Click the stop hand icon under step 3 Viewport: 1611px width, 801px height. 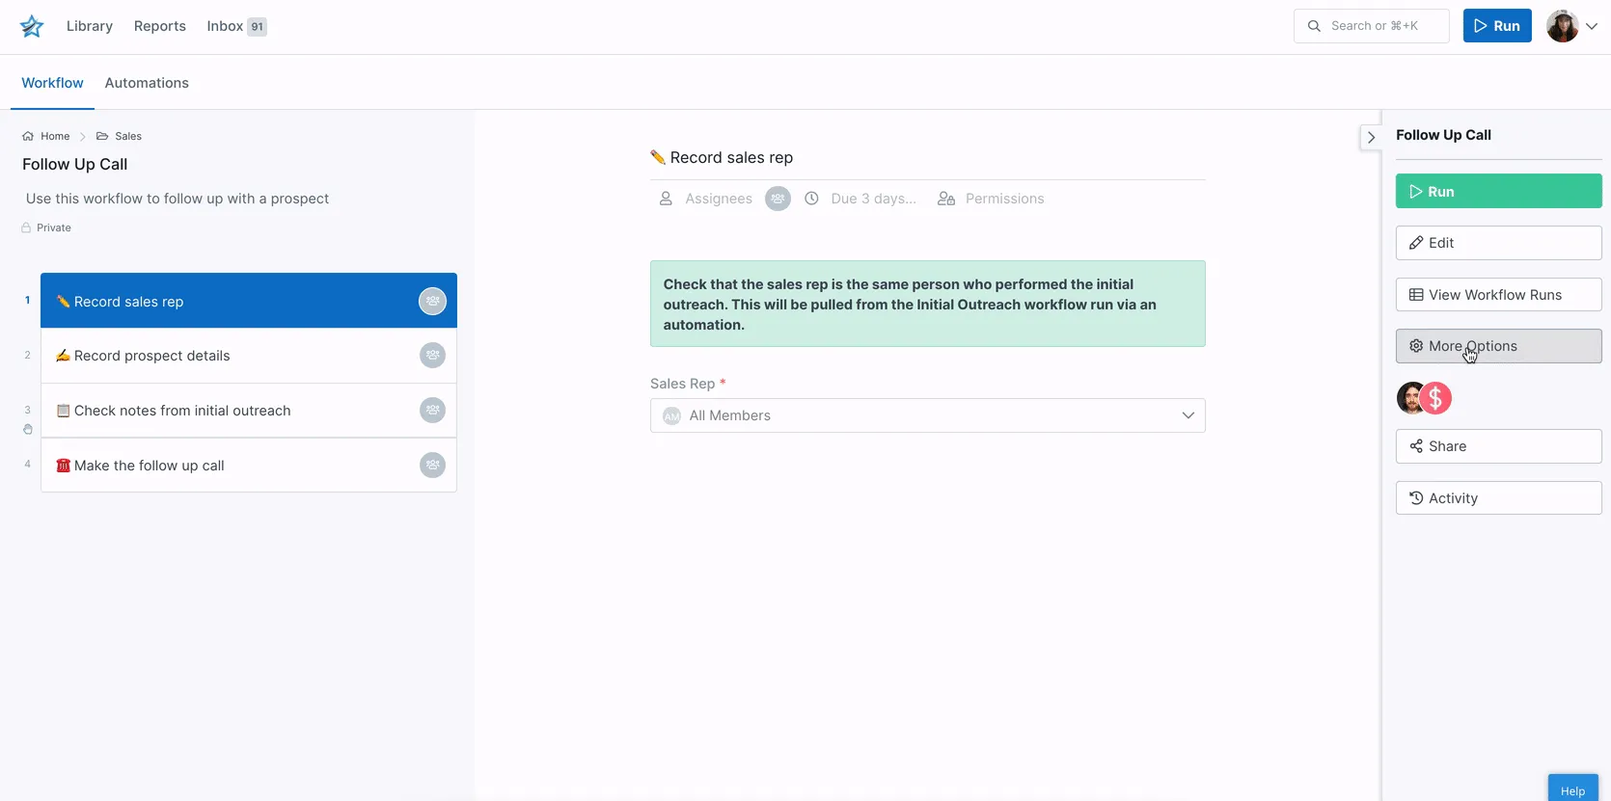(x=28, y=429)
